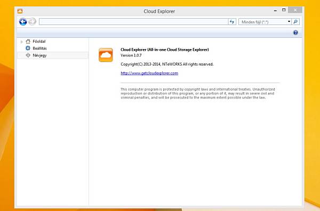Open the Minden fájl filter dropdown arrow
Viewport: 320px width, 211px height.
tap(289, 22)
